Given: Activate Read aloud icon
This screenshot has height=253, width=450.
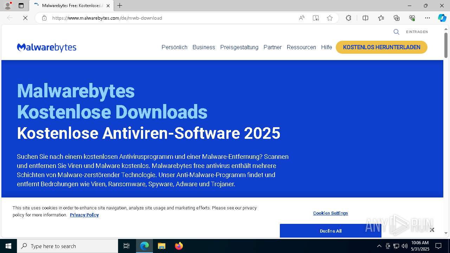Looking at the screenshot, I should click(302, 18).
